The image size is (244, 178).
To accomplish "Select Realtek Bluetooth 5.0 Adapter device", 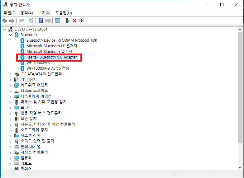I will click(x=51, y=57).
